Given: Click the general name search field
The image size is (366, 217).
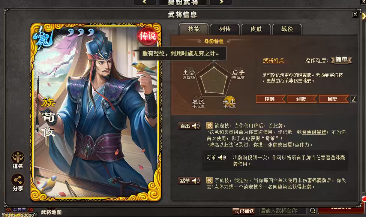Looking at the screenshot, I should (x=283, y=211).
